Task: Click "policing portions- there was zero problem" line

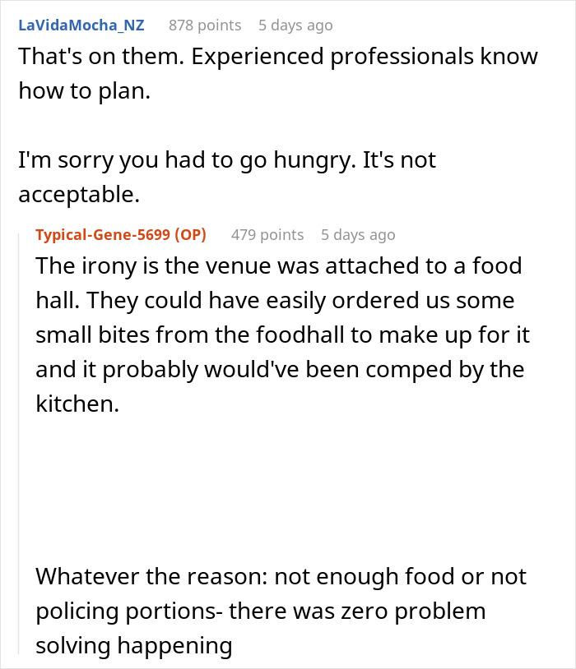Action: [x=261, y=611]
